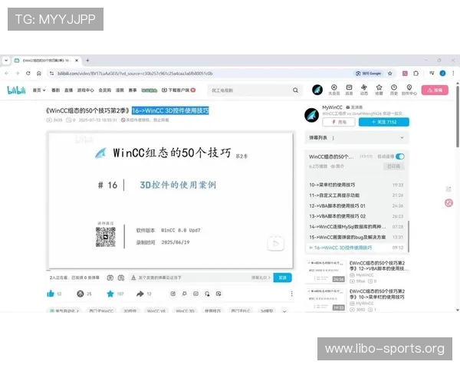Viewport: 460px width, 368px height.
Task: Click the video player play button
Action: pos(275,243)
